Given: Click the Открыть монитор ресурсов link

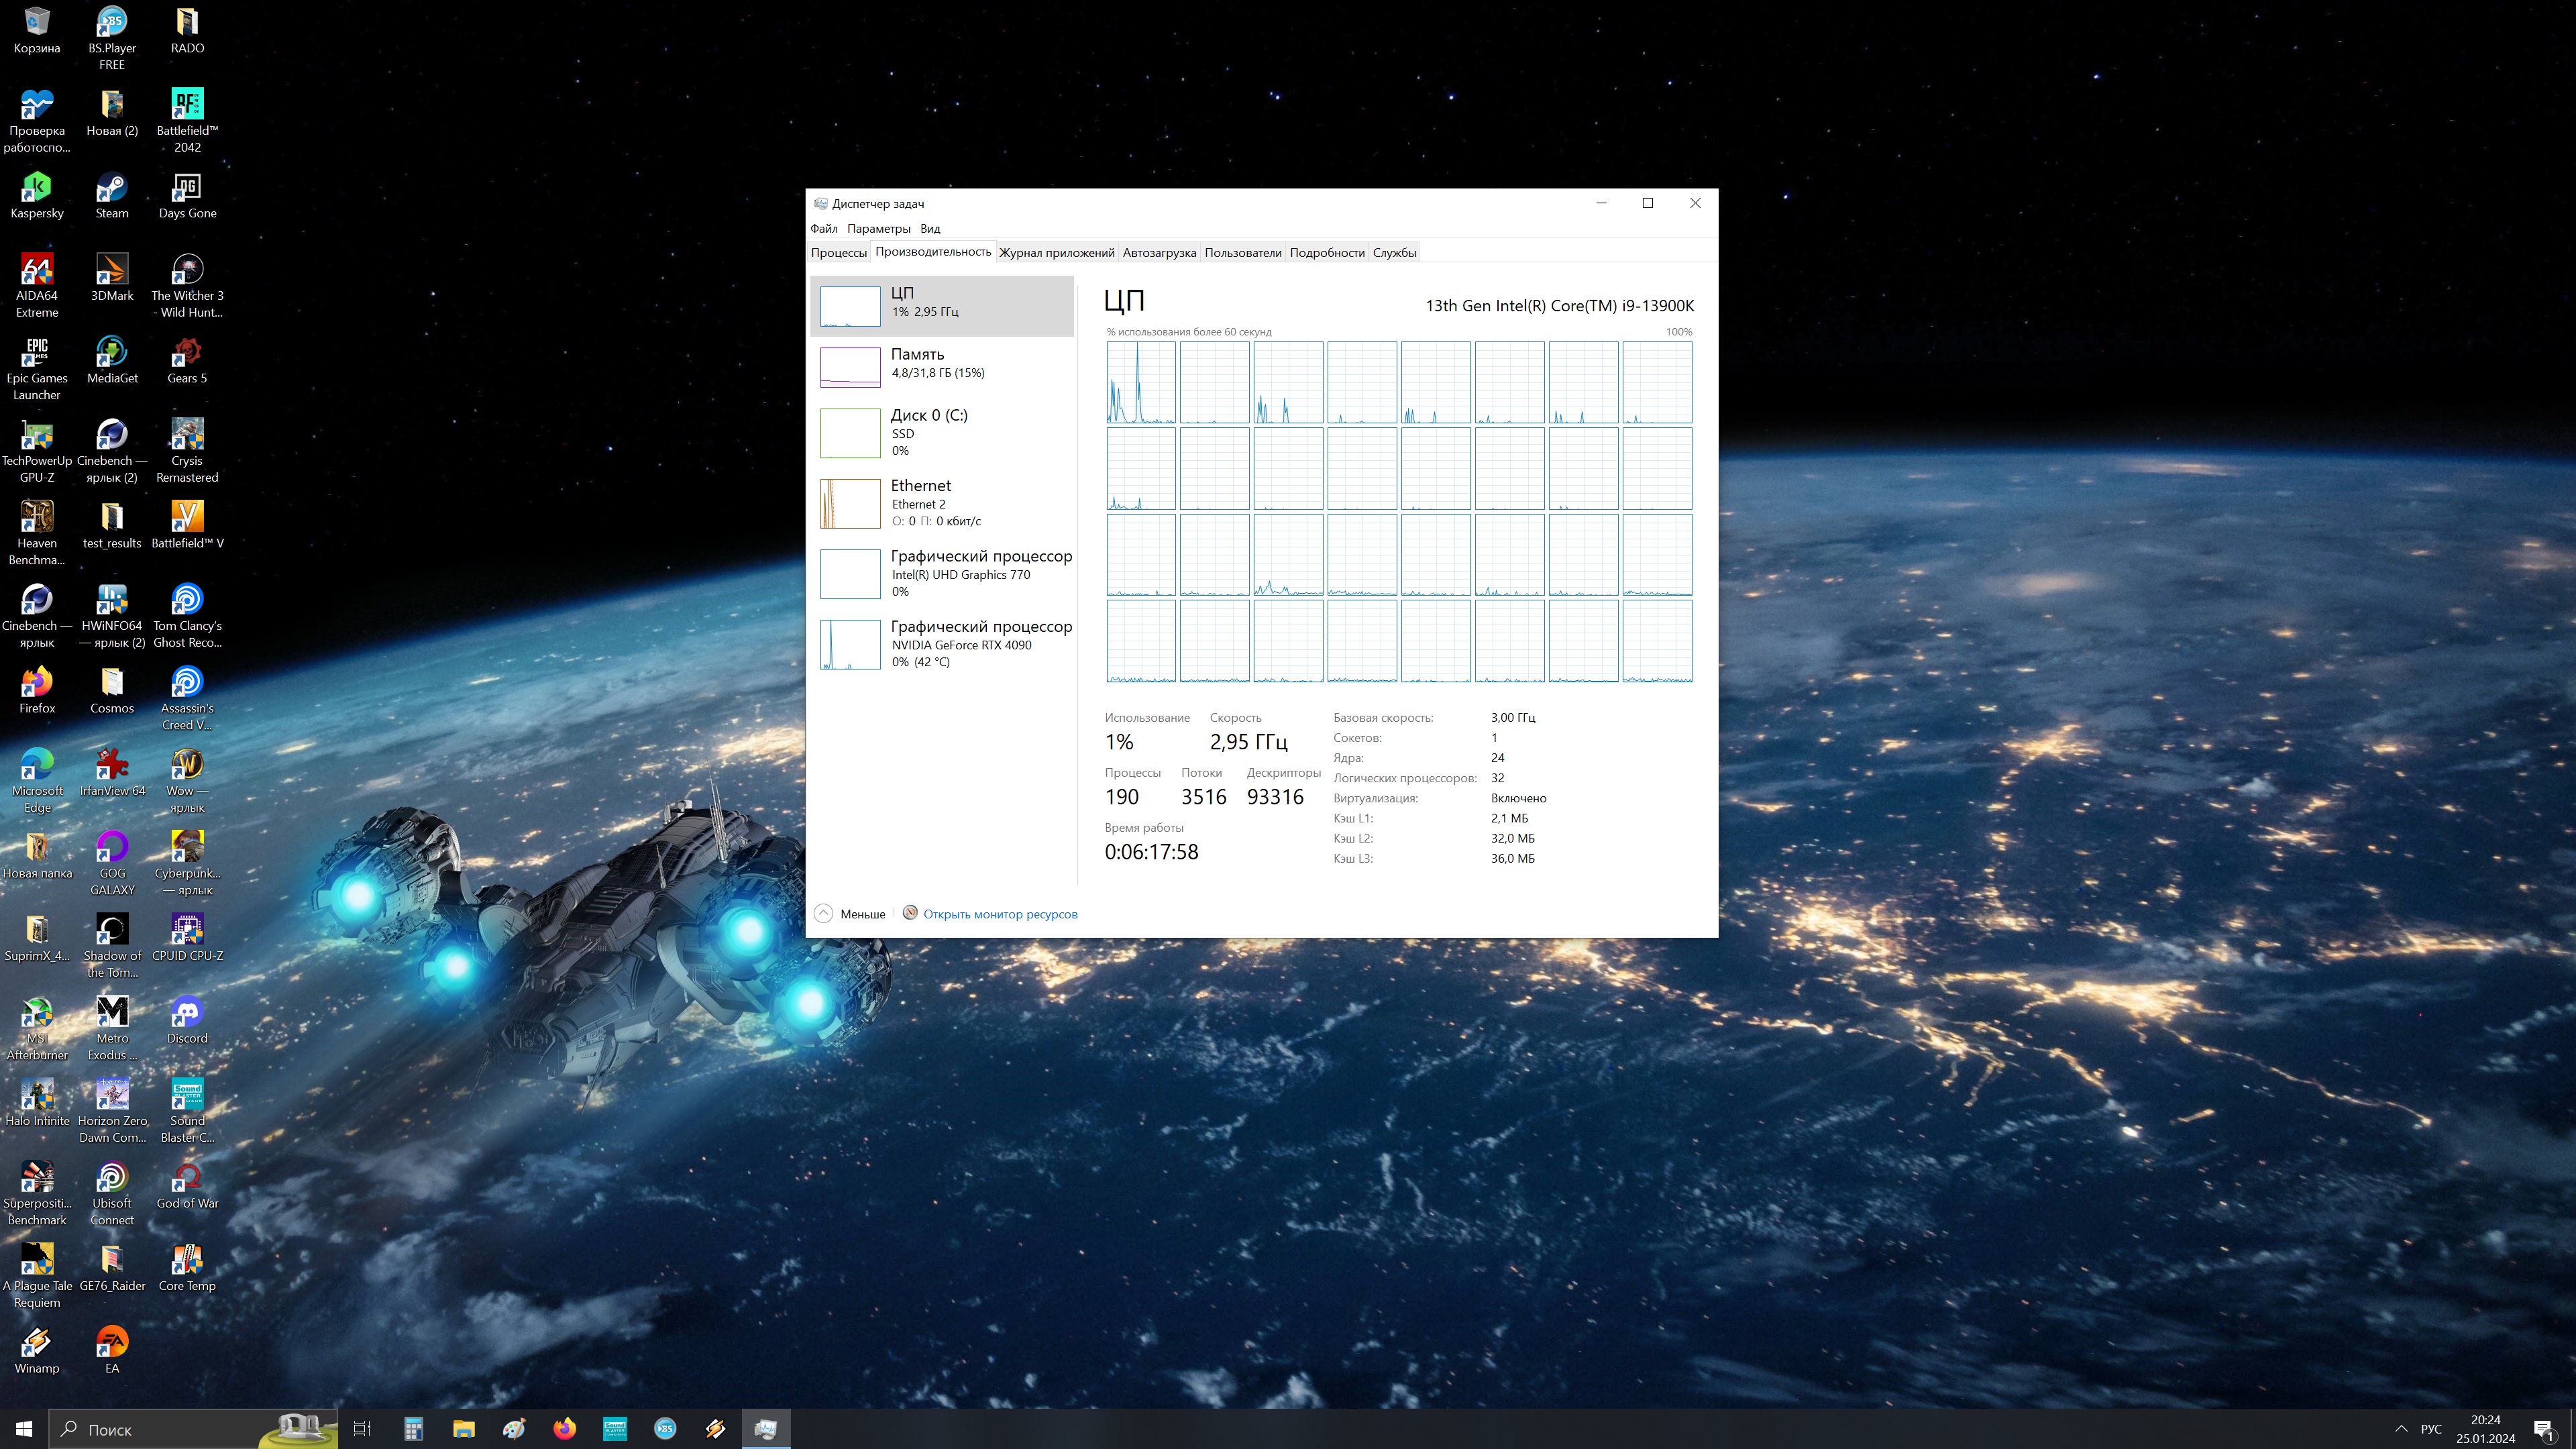Looking at the screenshot, I should pyautogui.click(x=1000, y=914).
